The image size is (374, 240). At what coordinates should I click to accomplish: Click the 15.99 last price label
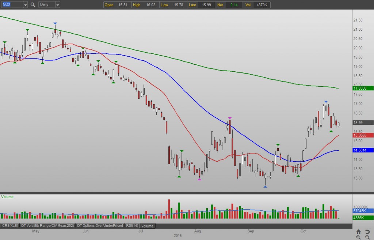tap(363, 123)
